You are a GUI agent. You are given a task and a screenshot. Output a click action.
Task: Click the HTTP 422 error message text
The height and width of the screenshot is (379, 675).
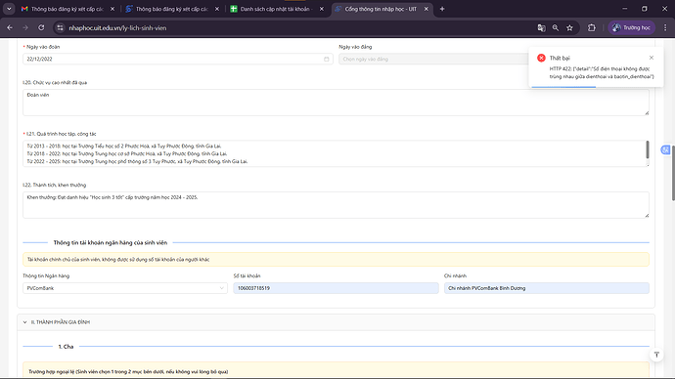[x=602, y=72]
